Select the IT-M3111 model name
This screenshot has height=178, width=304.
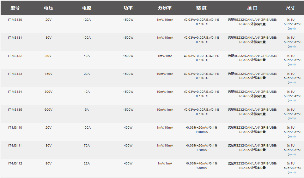pyautogui.click(x=15, y=146)
